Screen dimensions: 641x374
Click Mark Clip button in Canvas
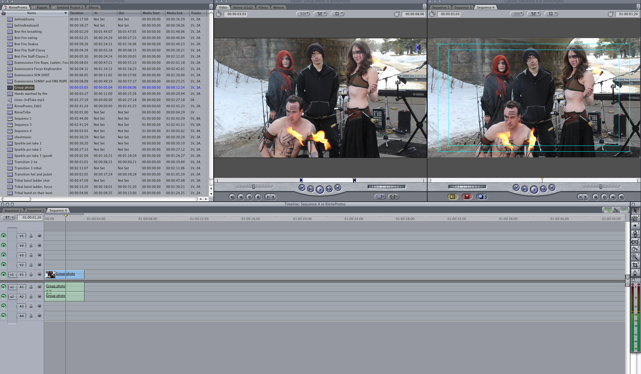point(613,197)
